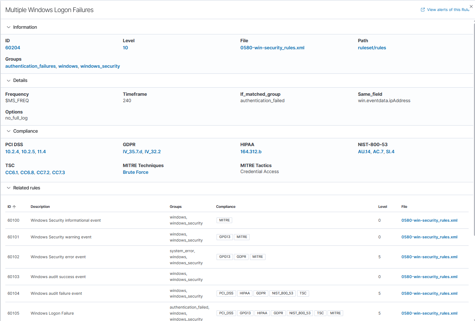Select 'Windows Security error event' description
This screenshot has height=321, width=475.
click(x=58, y=257)
